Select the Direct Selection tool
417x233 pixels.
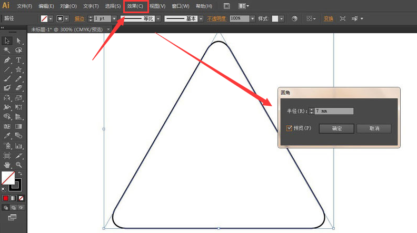19,40
